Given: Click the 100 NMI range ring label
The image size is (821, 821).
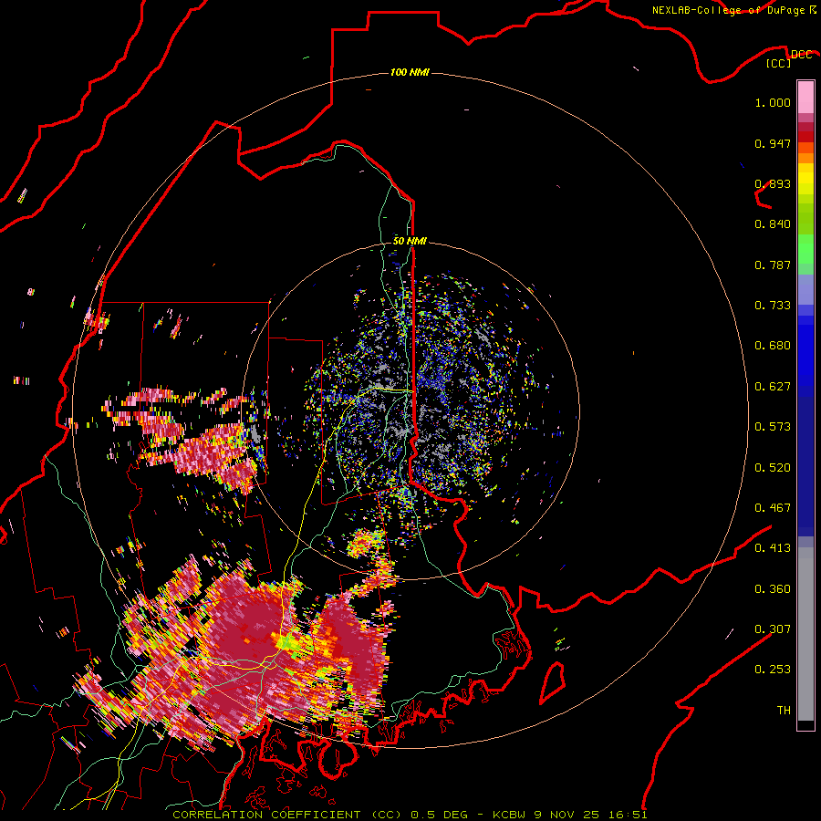Looking at the screenshot, I should 410,72.
